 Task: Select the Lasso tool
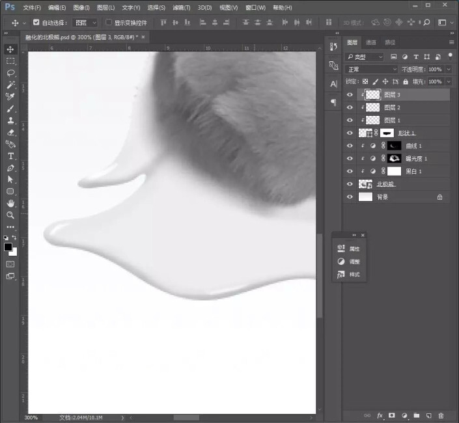[x=11, y=73]
